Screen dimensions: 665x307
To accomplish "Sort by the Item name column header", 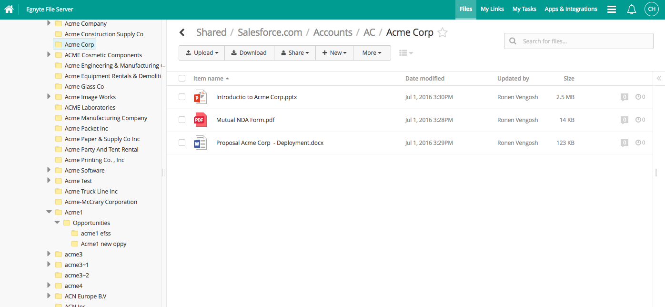I will pos(211,79).
